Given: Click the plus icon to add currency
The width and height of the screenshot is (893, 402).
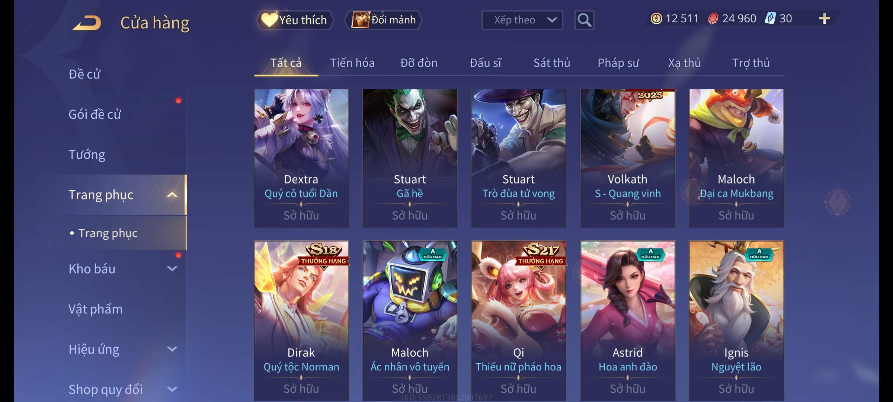Looking at the screenshot, I should click(824, 19).
